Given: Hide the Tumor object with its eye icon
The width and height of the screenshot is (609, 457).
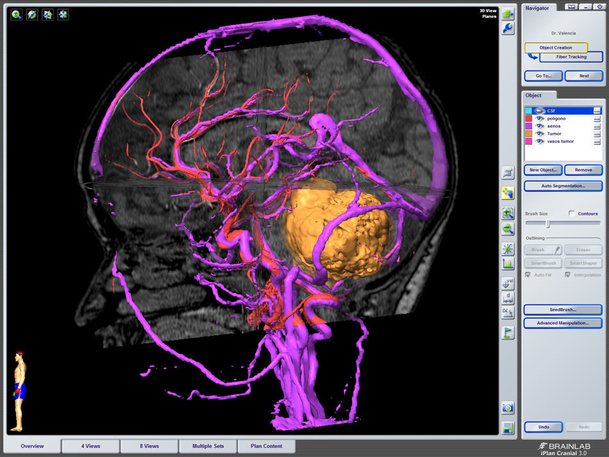Looking at the screenshot, I should tap(540, 134).
